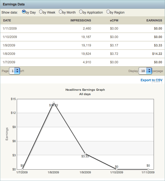Select the 1/9/2009 row date

pos(9,45)
